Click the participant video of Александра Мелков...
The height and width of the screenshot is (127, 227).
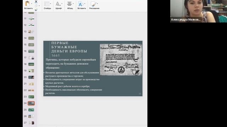click(x=199, y=11)
